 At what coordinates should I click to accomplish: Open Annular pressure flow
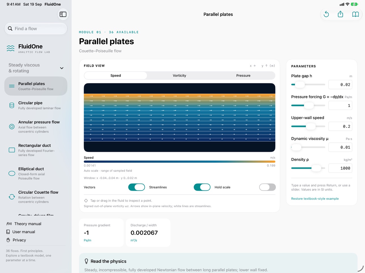pyautogui.click(x=36, y=127)
